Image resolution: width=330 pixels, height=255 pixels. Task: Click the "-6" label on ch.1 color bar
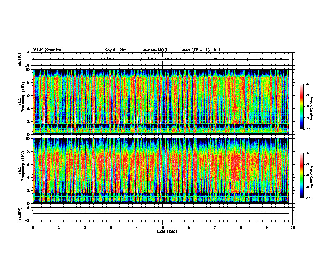[x=307, y=84]
